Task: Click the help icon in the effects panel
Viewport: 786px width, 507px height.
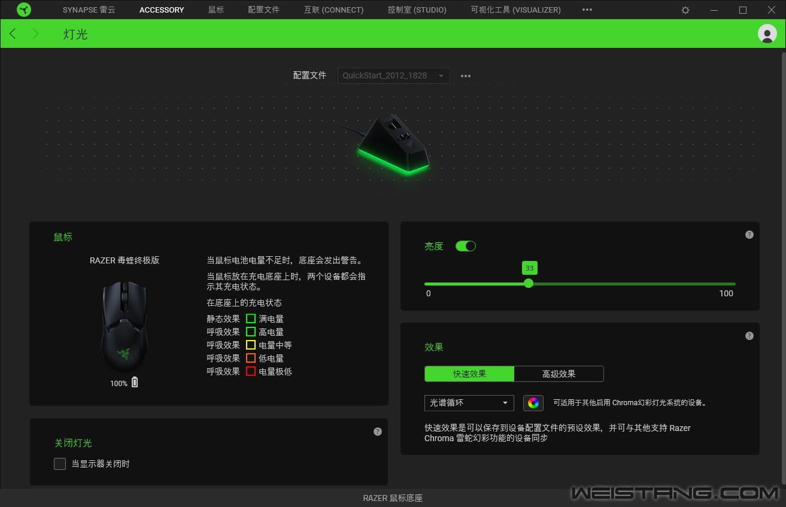Action: pos(749,336)
